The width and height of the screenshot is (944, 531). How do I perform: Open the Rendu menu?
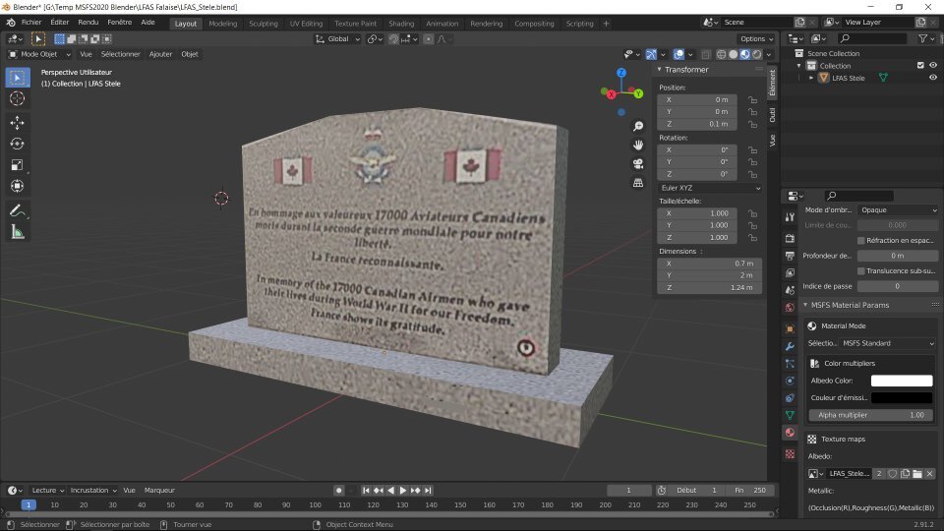(88, 22)
